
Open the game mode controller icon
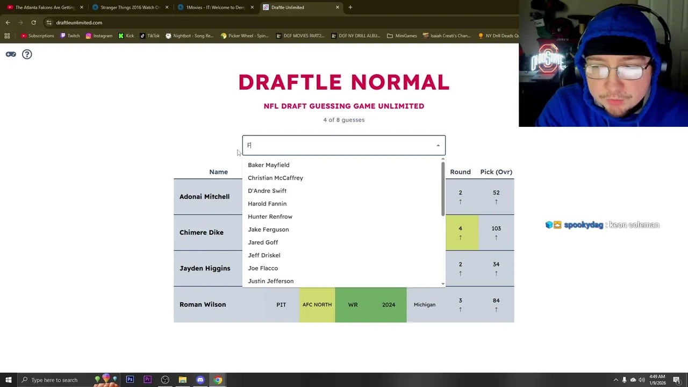[11, 54]
